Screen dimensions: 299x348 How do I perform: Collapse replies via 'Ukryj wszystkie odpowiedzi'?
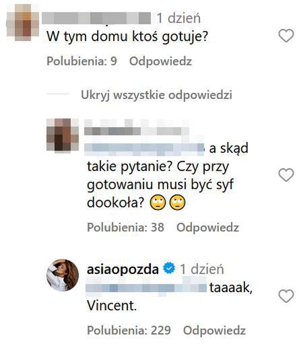click(156, 95)
